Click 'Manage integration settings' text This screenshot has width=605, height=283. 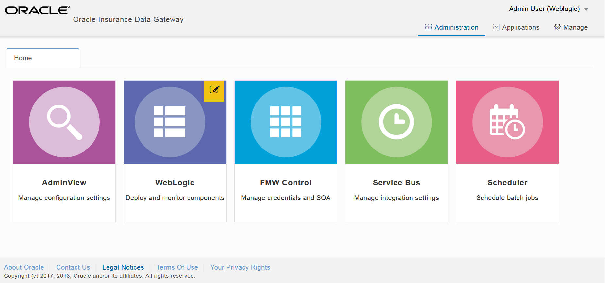coord(396,198)
